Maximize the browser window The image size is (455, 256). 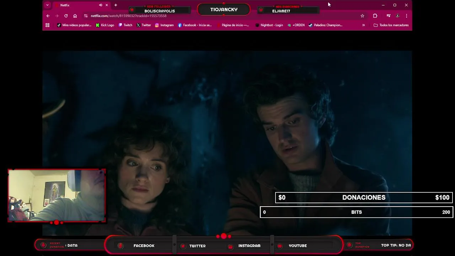point(395,5)
